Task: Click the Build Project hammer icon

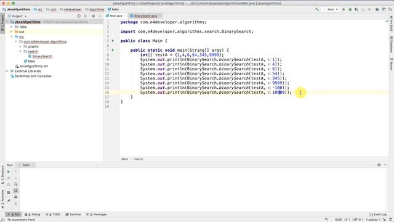Action: [317, 9]
